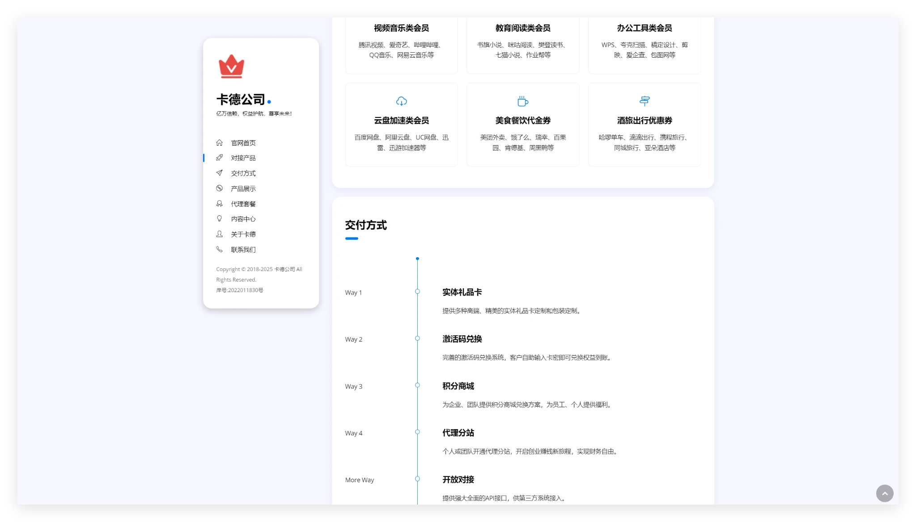
Task: Click the Way 3 timeline marker circle
Action: 417,385
